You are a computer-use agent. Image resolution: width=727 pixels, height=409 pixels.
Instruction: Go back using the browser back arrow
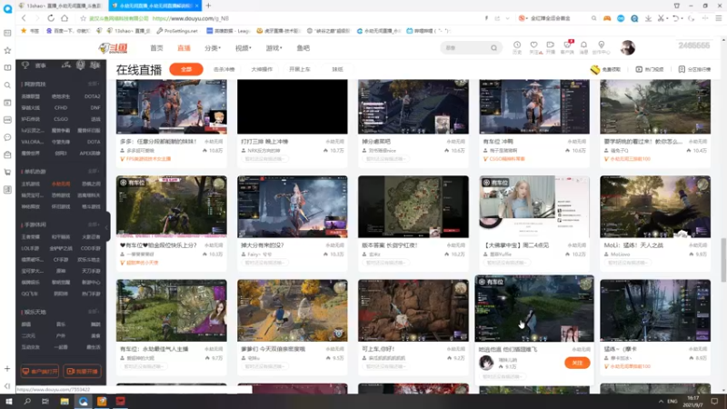click(x=24, y=18)
